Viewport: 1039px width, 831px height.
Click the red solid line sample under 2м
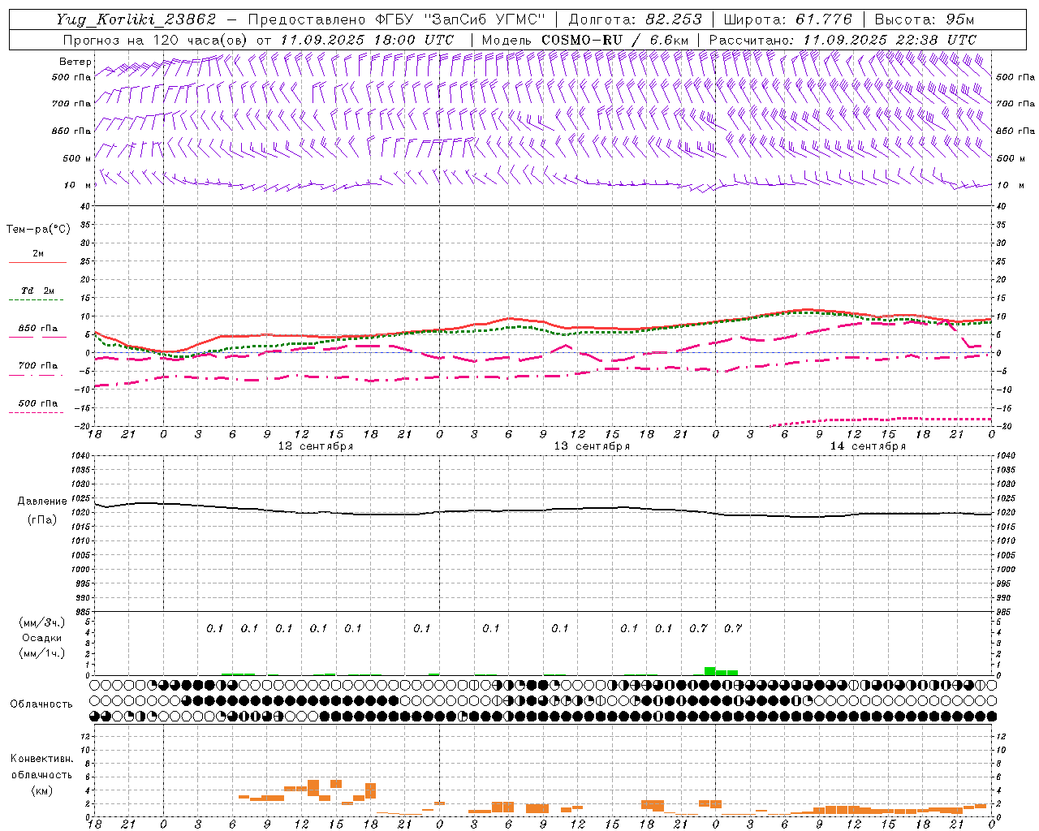(x=37, y=262)
